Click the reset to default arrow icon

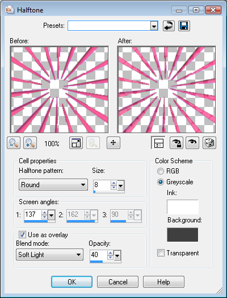169,26
